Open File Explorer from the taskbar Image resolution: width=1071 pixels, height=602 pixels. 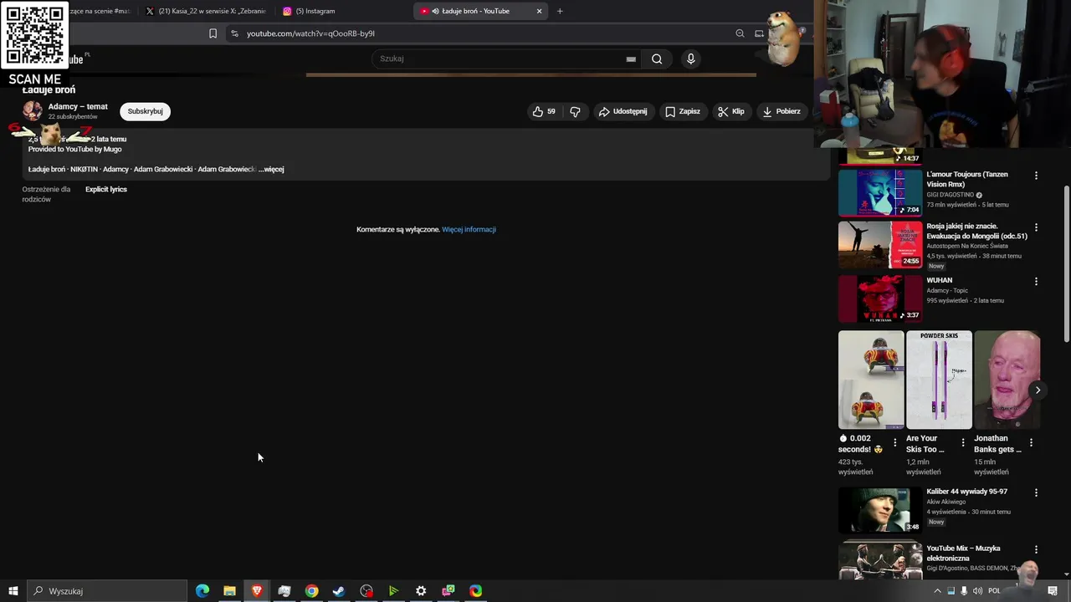click(x=229, y=591)
